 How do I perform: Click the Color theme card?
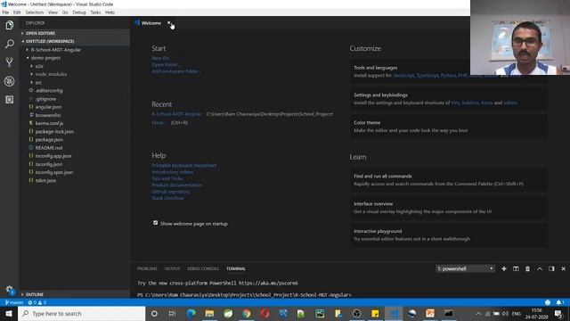pyautogui.click(x=449, y=127)
